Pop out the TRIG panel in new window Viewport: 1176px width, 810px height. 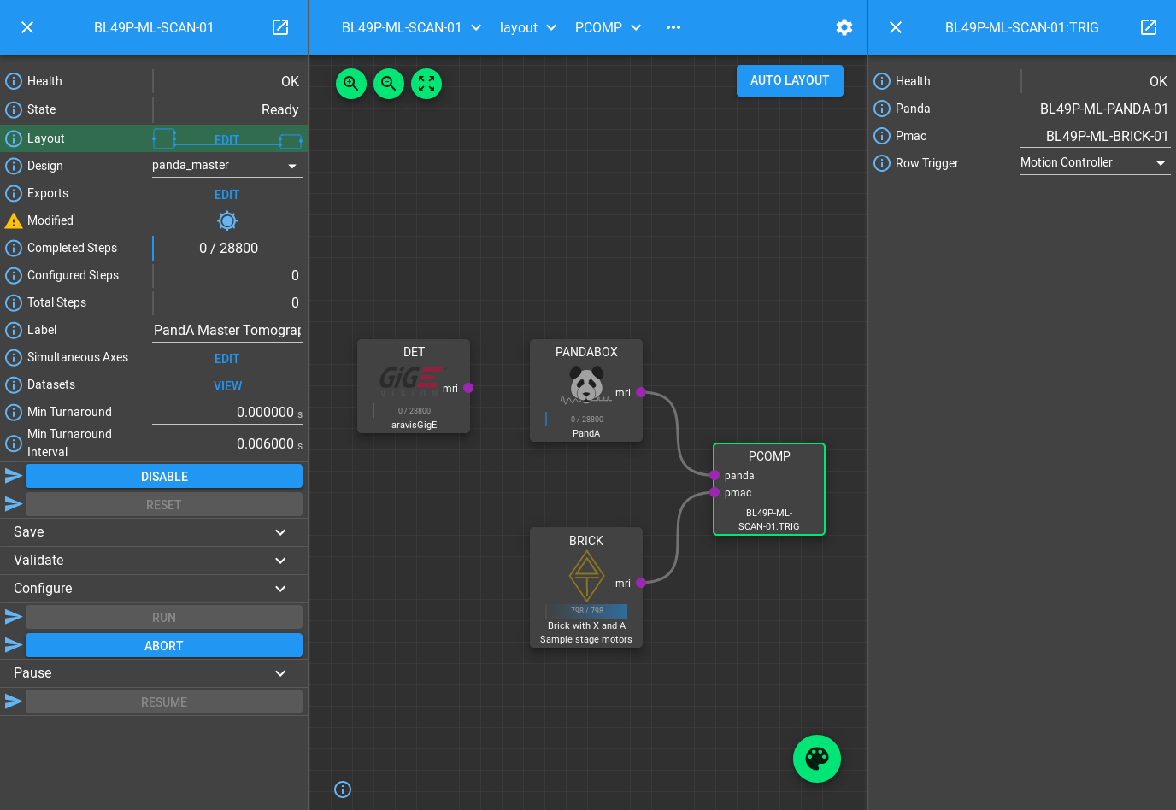[1149, 27]
